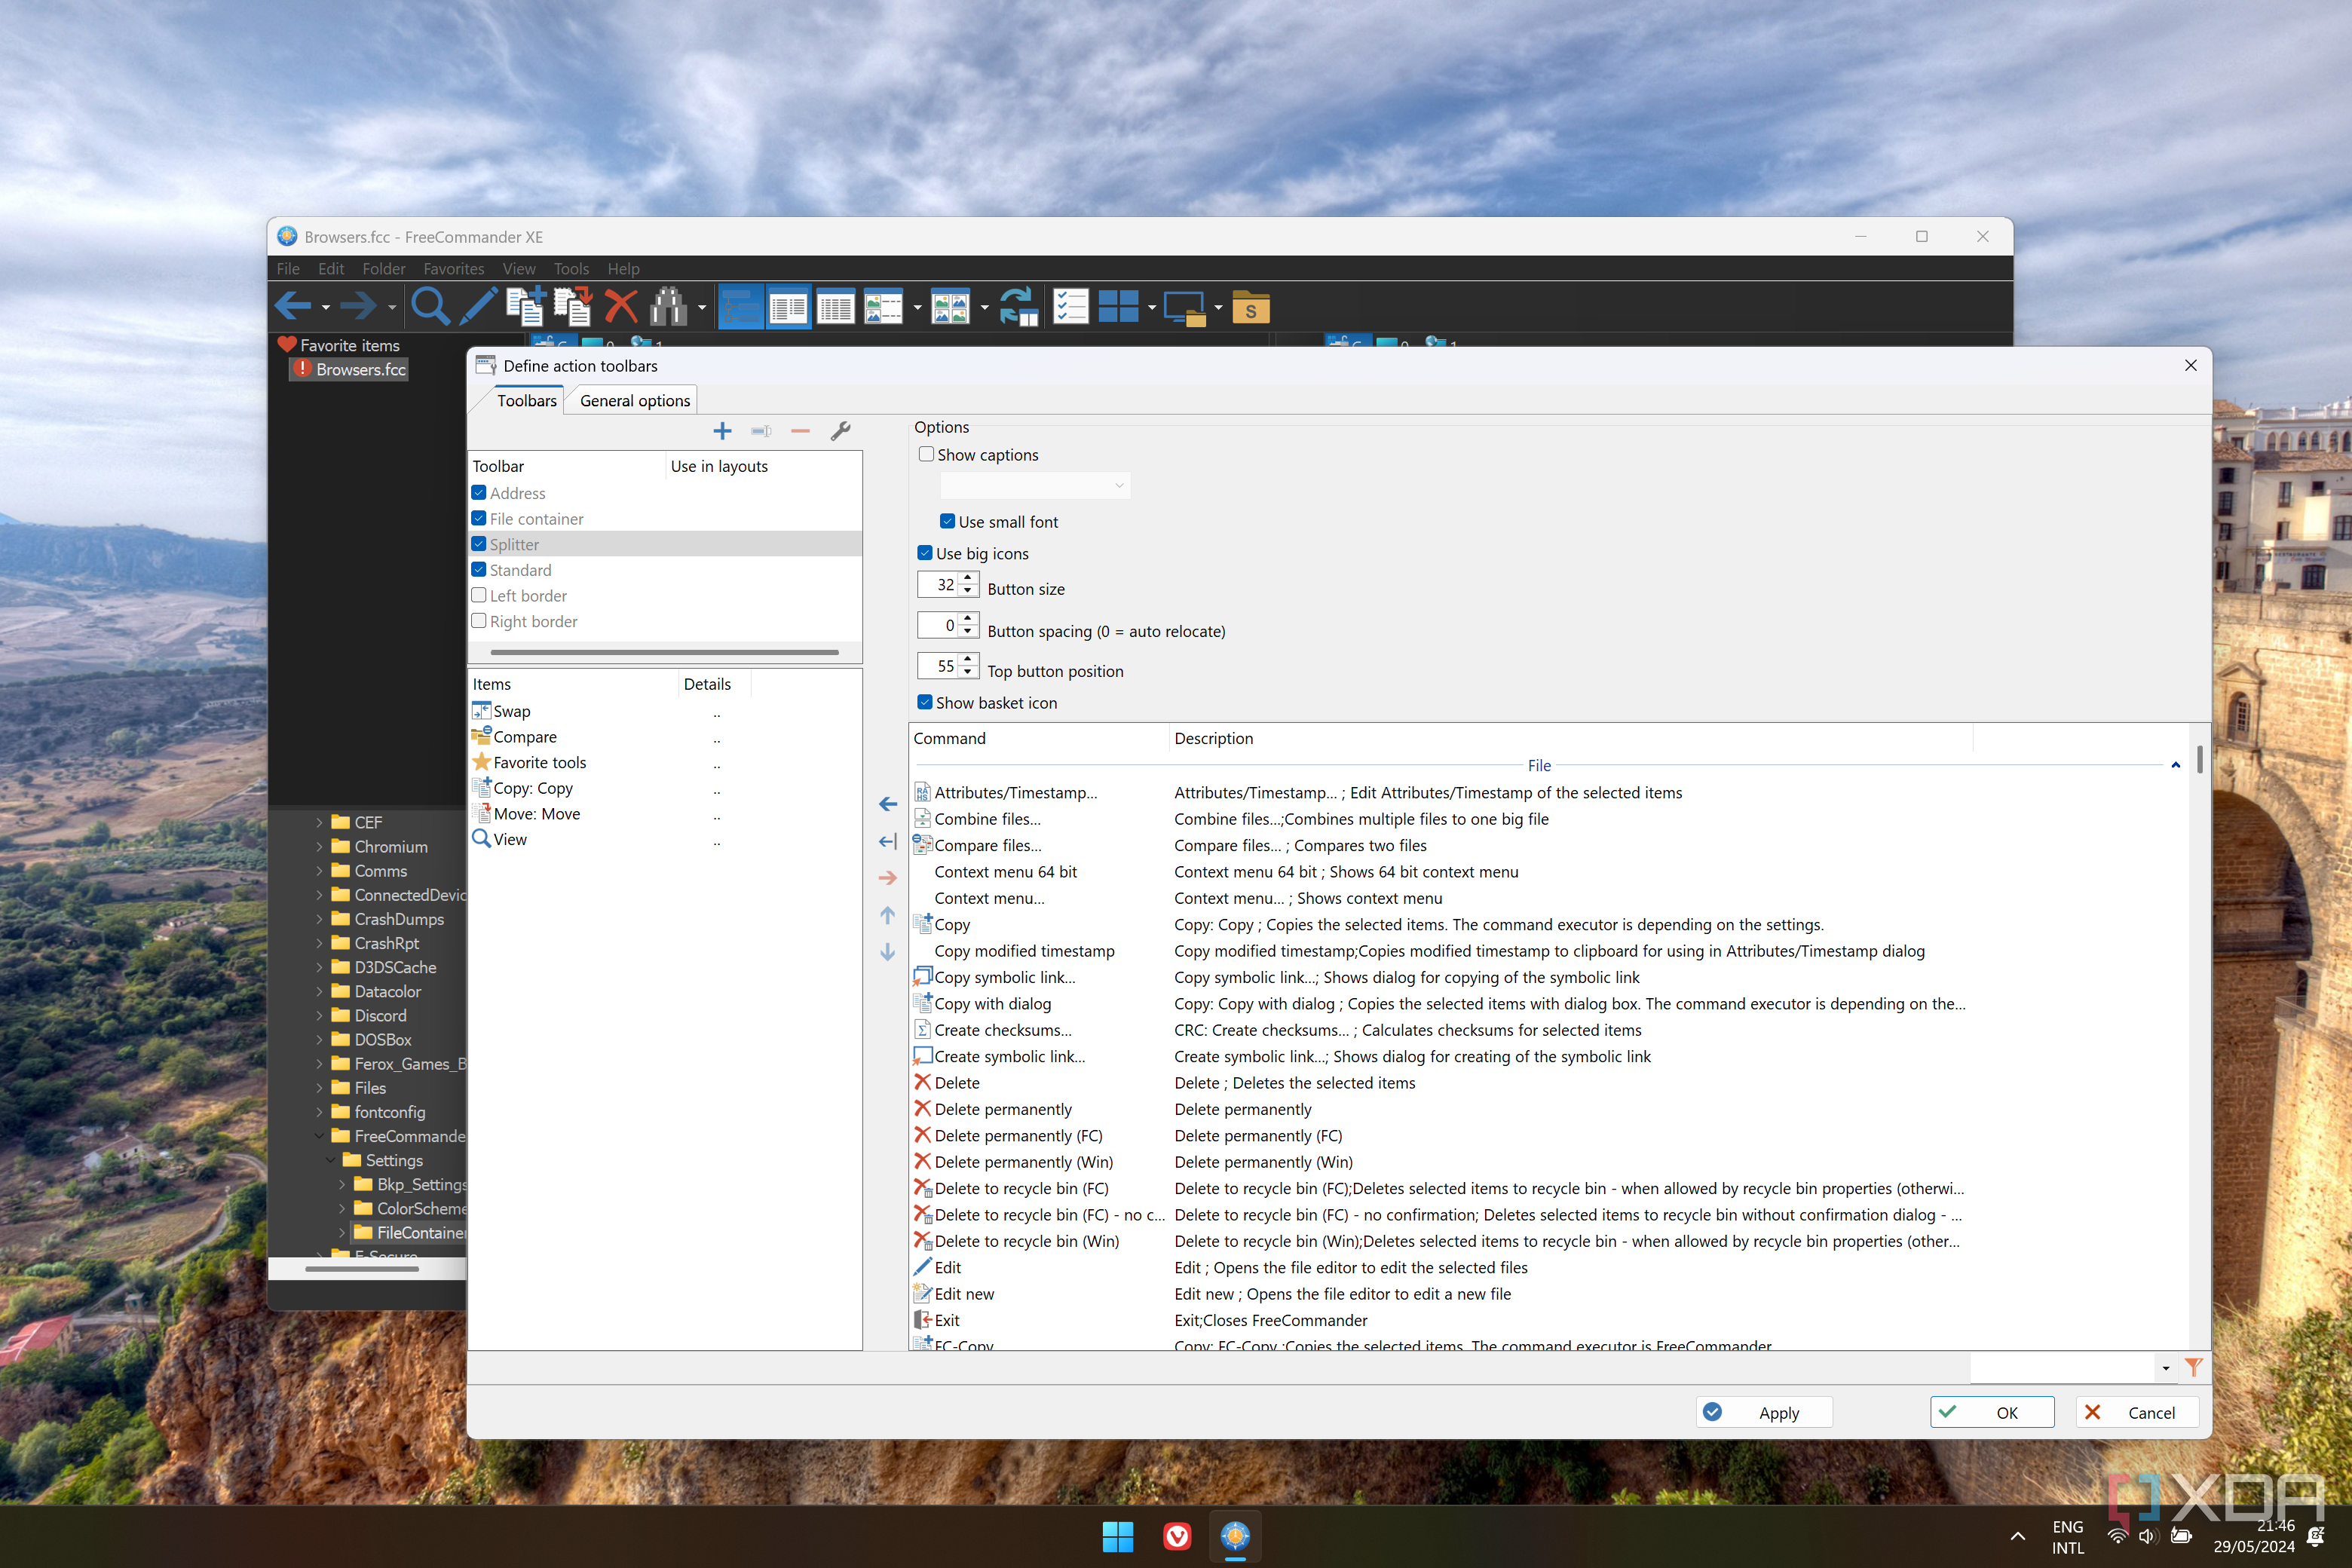Click the yellow S folder icon in toolbar

click(x=1250, y=306)
